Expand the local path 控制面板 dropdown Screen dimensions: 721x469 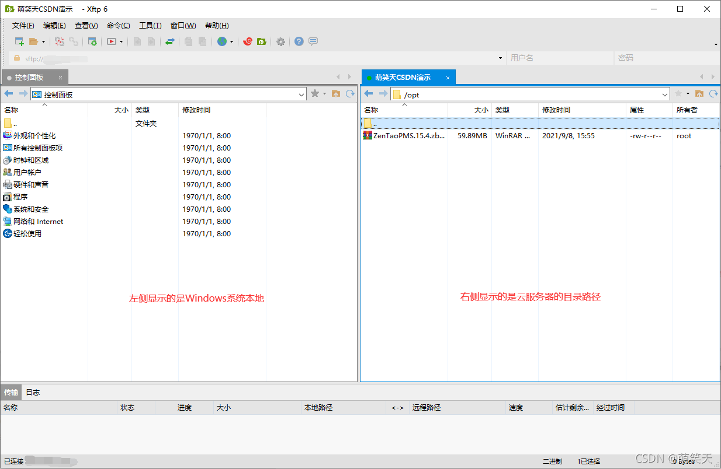301,94
